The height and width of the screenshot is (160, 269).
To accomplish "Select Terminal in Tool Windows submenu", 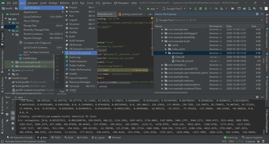I will click(81, 86).
